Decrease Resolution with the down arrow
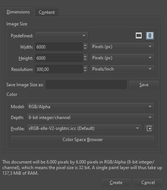167x190 pixels. tap(85, 71)
